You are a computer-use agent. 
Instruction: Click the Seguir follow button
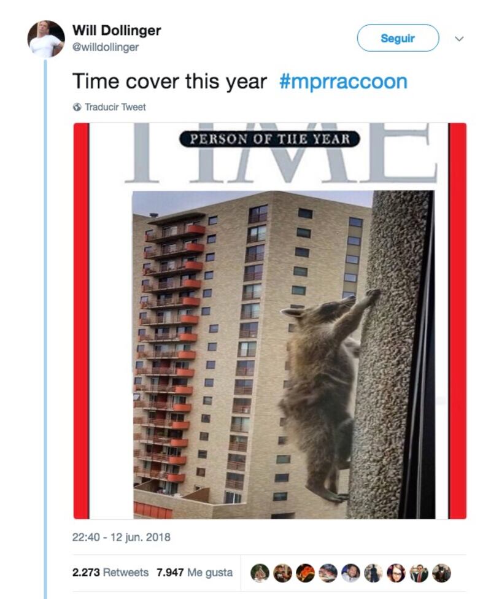(398, 38)
